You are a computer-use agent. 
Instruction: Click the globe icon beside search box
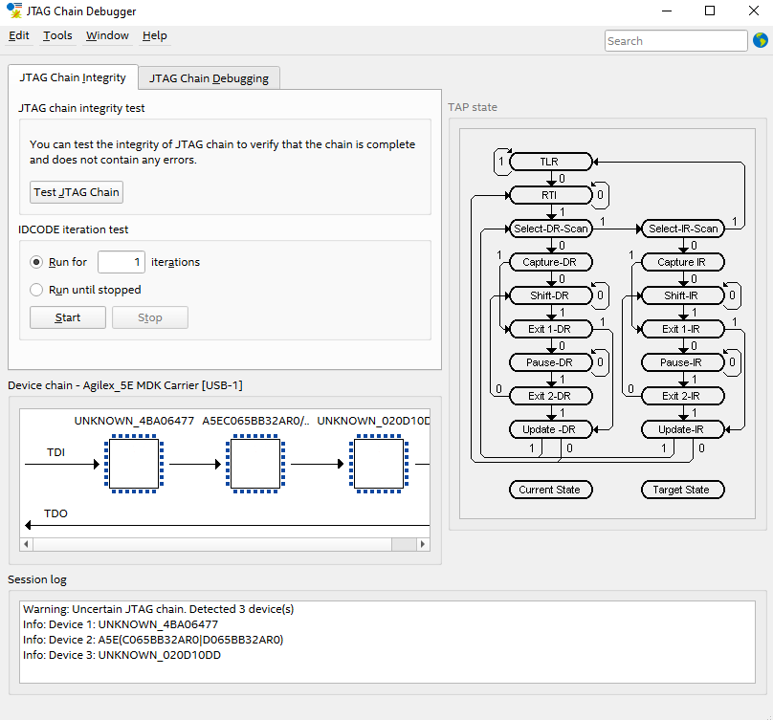pyautogui.click(x=761, y=40)
